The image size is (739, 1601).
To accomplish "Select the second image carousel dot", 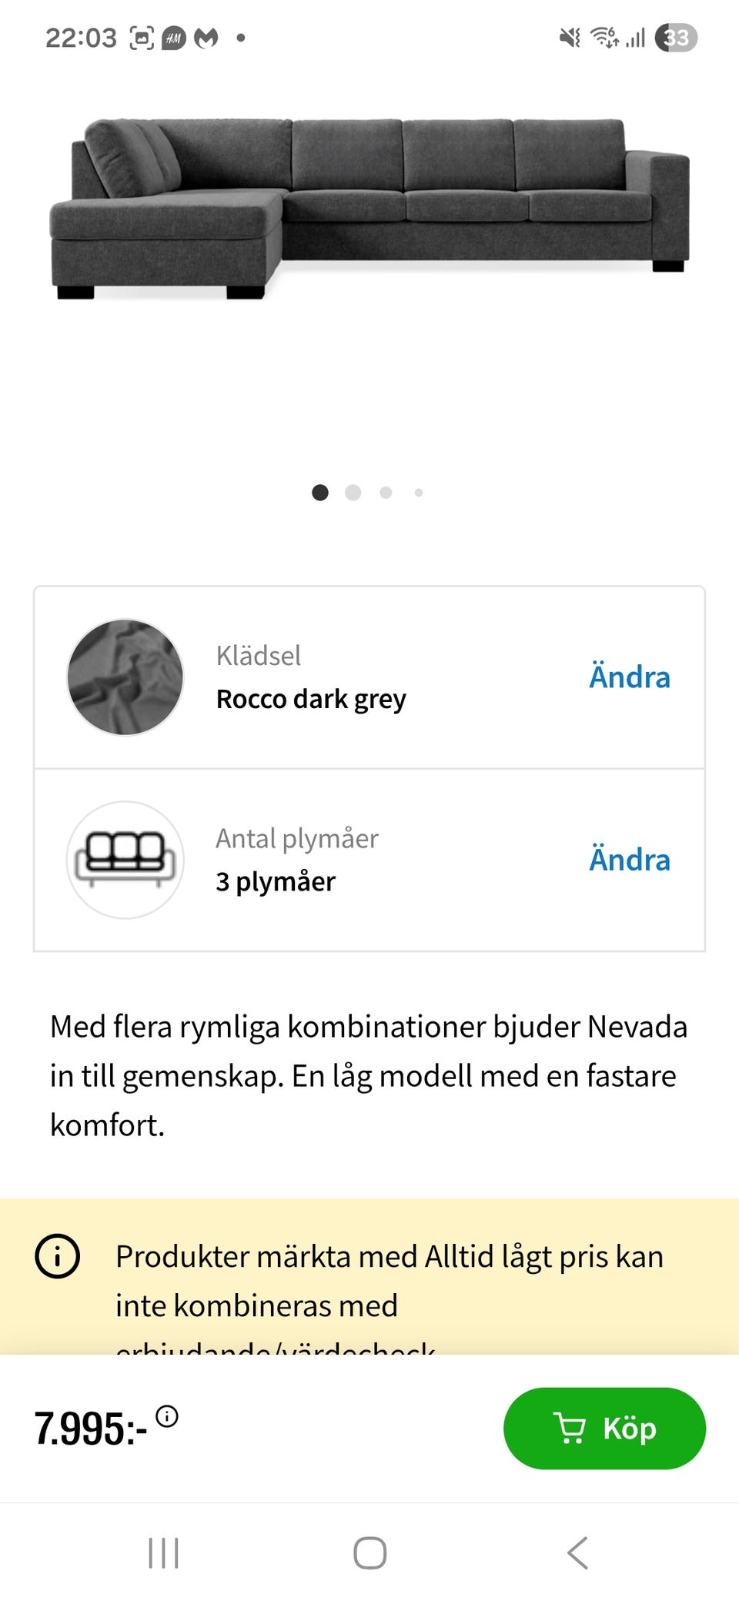I will [353, 493].
